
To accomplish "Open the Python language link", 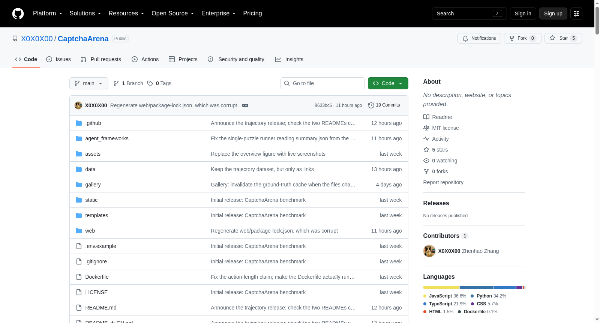I will 488,296.
